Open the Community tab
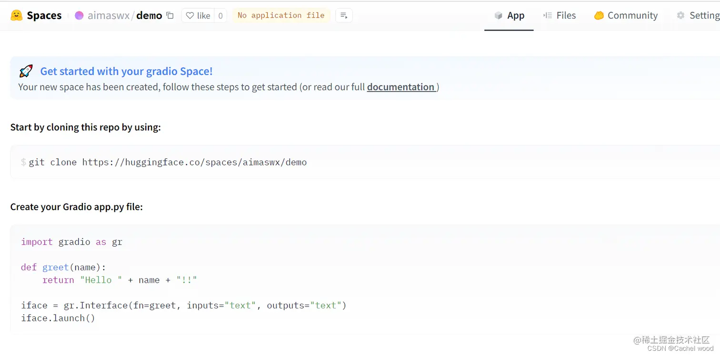The height and width of the screenshot is (355, 720). (x=626, y=16)
